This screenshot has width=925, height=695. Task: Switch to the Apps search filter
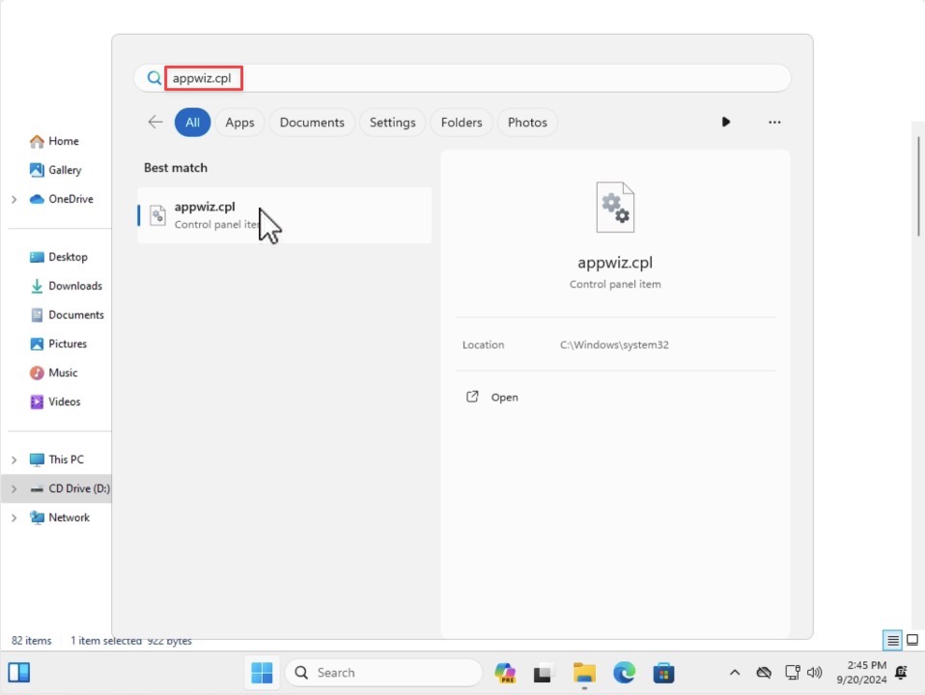[239, 123]
